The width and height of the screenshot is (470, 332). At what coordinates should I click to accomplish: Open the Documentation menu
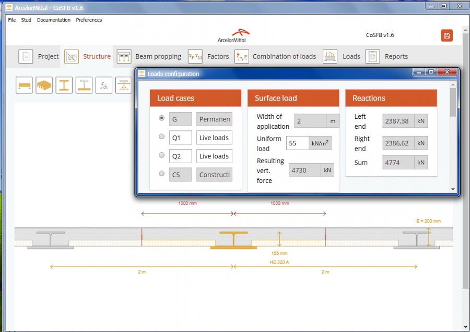[54, 20]
